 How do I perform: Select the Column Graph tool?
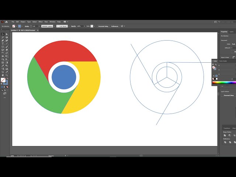(7, 69)
